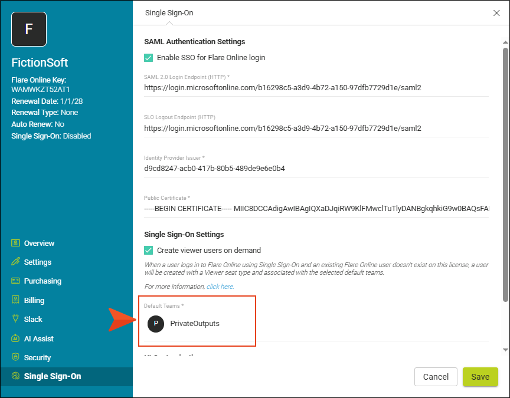Open the Purchasing section

[42, 281]
